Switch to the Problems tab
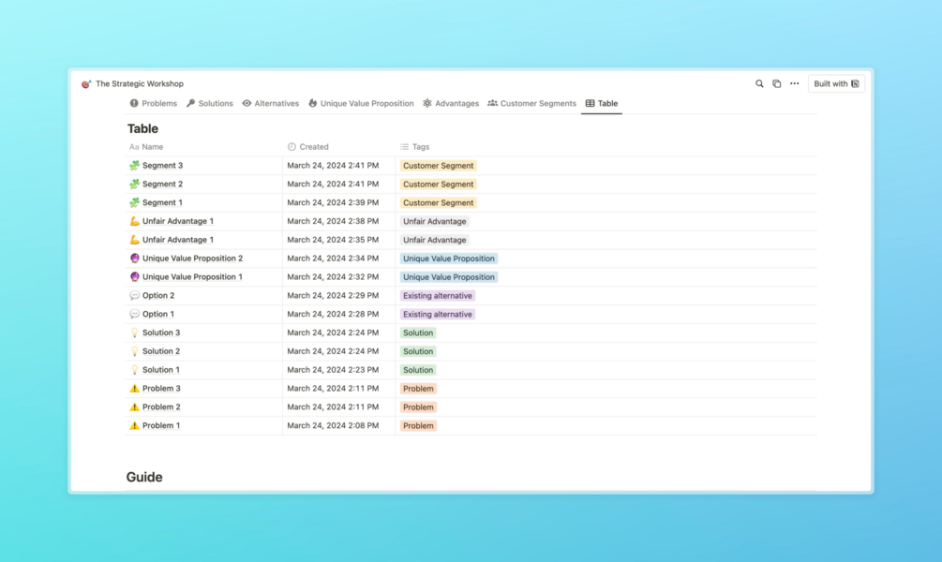This screenshot has width=942, height=562. (153, 103)
